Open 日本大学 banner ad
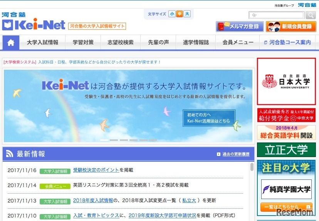The height and width of the screenshot is (221, 319). coord(287,81)
